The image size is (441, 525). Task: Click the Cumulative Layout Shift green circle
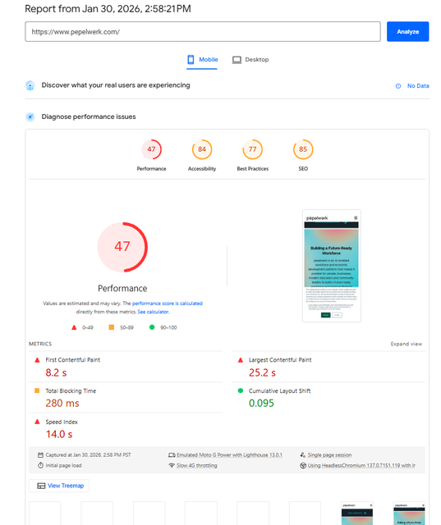pyautogui.click(x=241, y=390)
